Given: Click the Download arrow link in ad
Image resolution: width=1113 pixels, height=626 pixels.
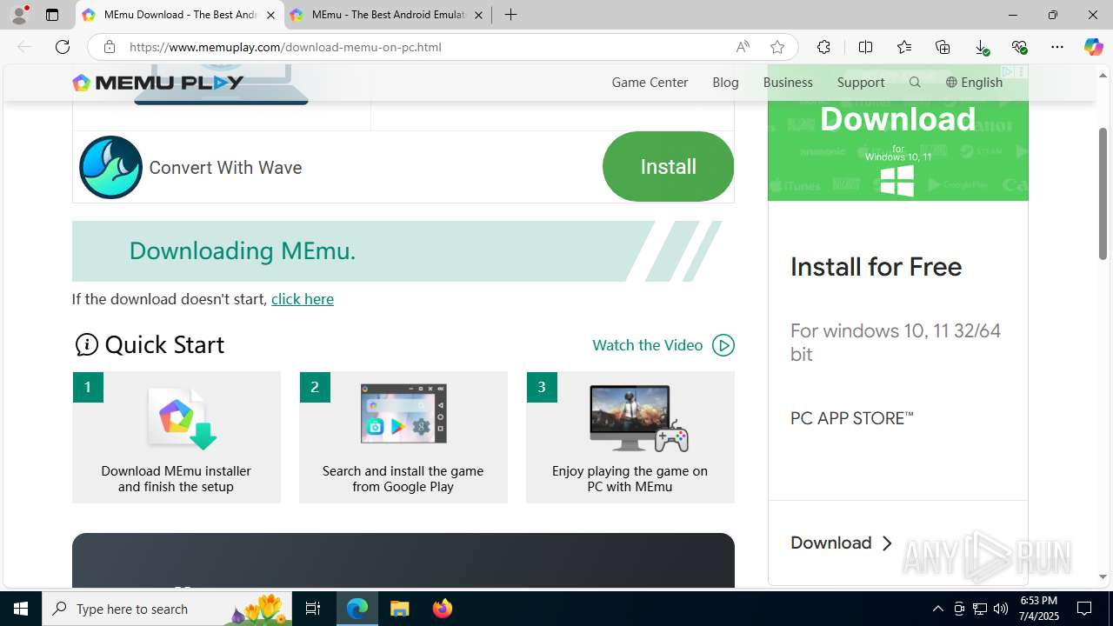Looking at the screenshot, I should point(841,543).
